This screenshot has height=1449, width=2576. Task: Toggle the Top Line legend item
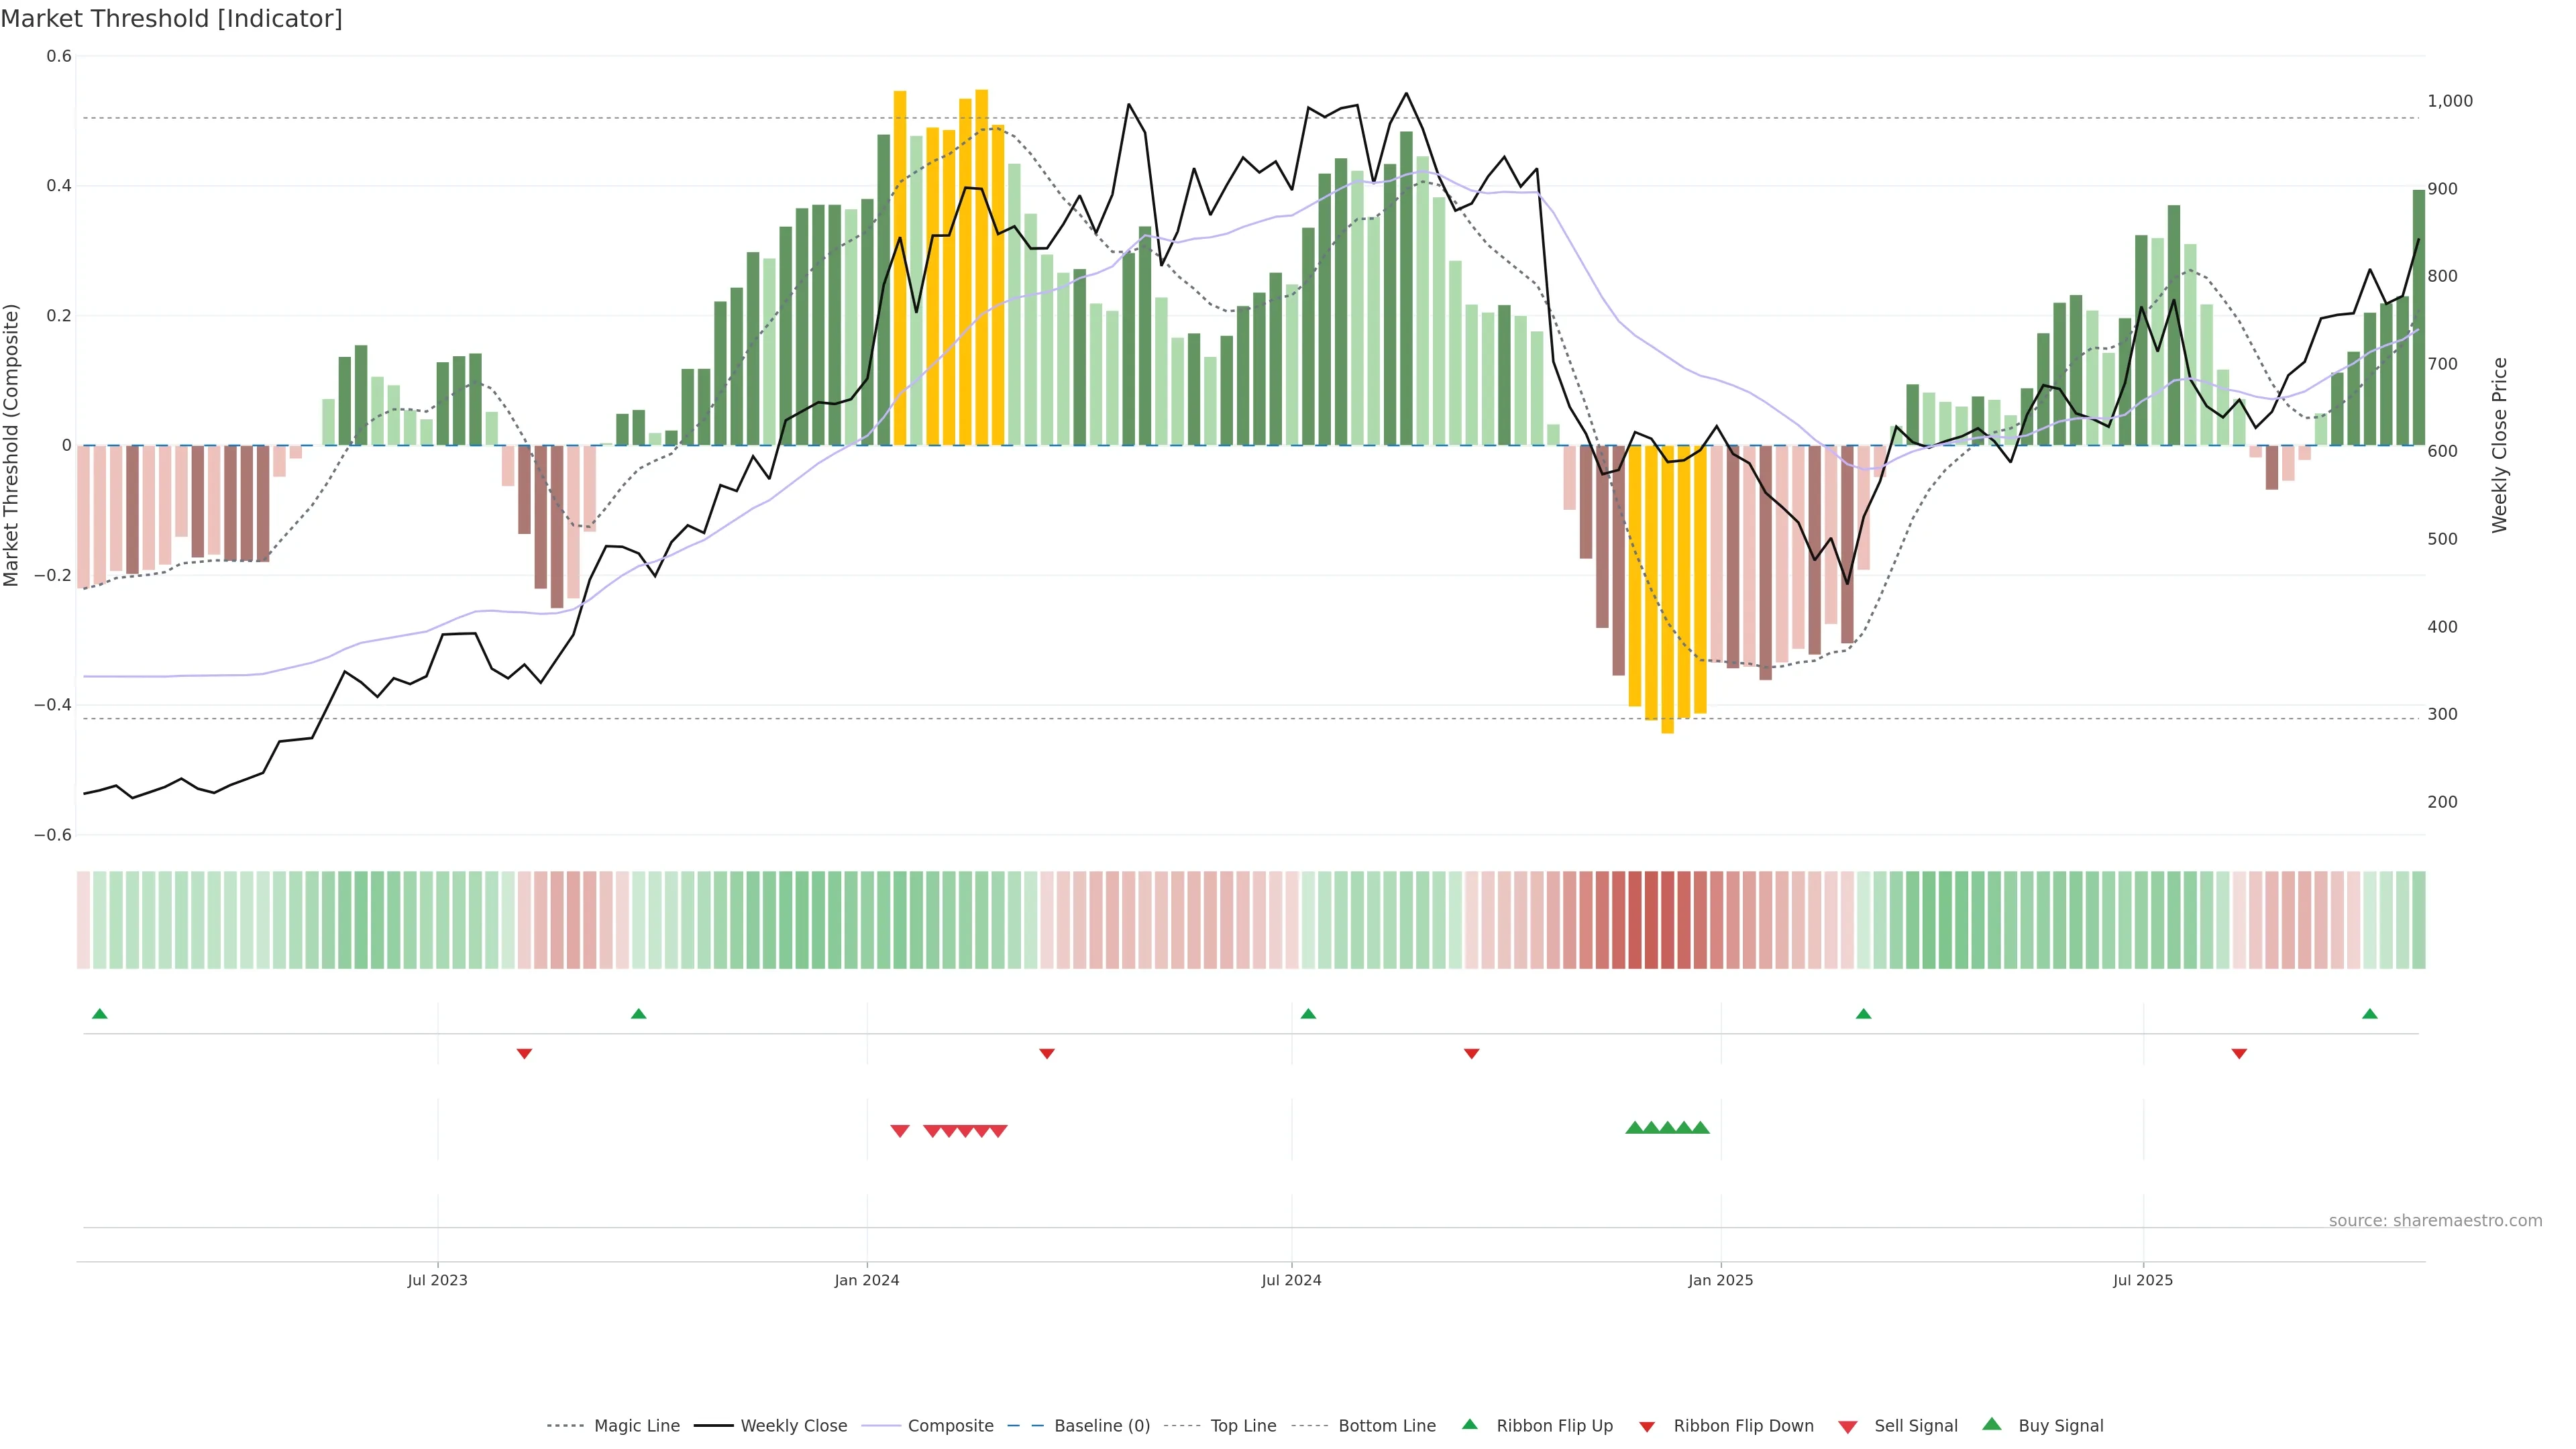point(1243,1425)
